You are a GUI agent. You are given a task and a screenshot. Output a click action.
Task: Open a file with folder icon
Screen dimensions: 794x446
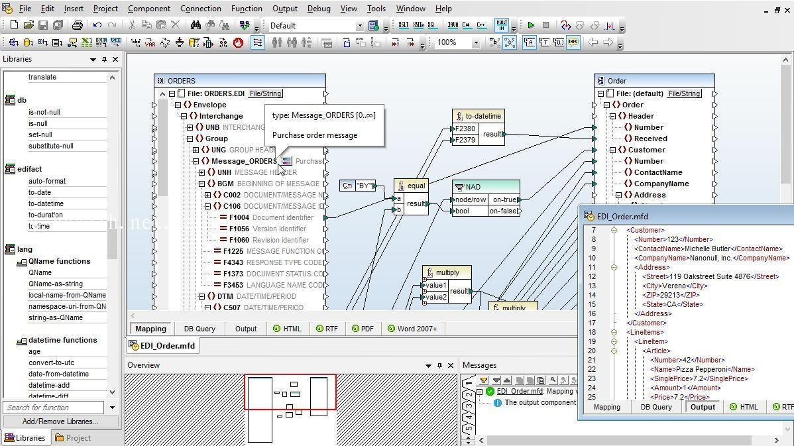pos(28,25)
